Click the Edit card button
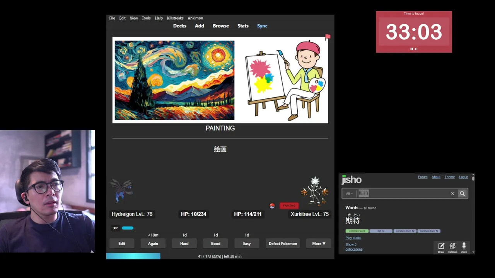The height and width of the screenshot is (278, 495). [122, 244]
